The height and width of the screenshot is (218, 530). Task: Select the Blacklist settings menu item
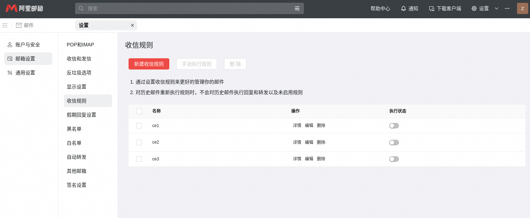(74, 129)
